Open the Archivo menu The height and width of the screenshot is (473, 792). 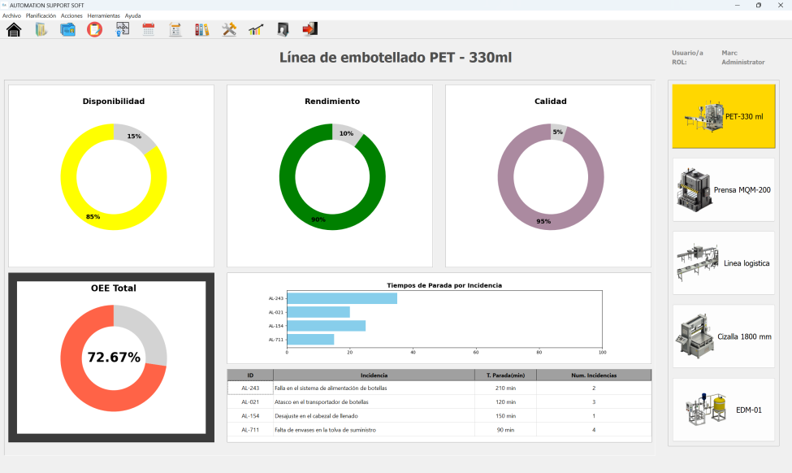(11, 15)
